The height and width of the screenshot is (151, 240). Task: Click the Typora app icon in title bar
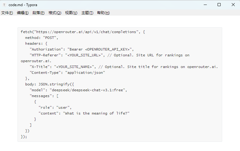(4, 5)
